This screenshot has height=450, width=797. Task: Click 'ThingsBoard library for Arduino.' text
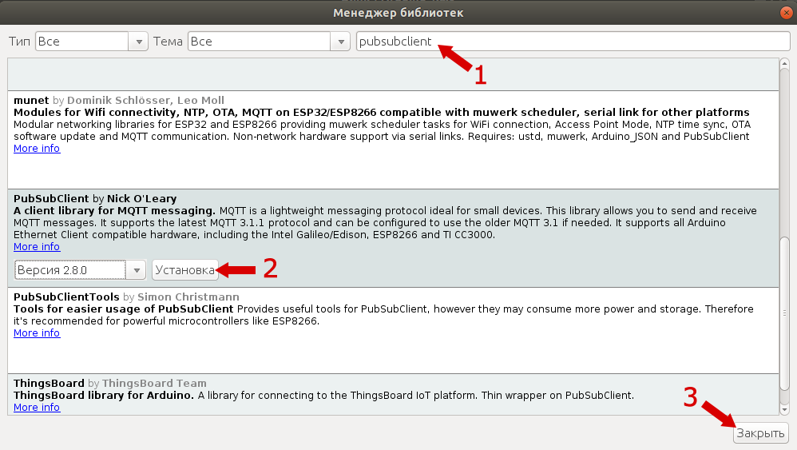[x=104, y=396]
